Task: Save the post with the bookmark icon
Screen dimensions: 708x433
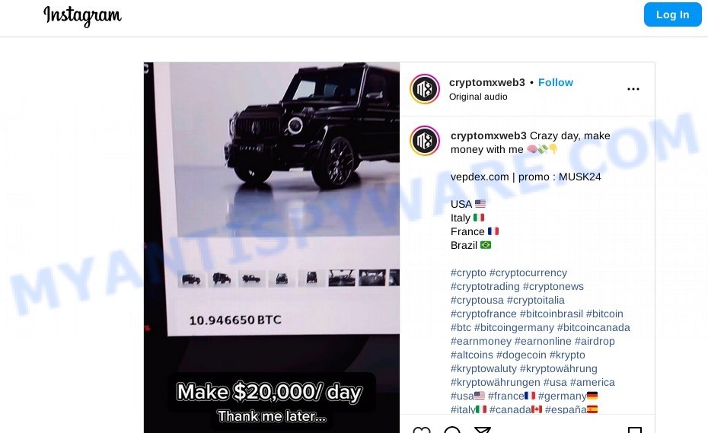Action: (x=634, y=429)
